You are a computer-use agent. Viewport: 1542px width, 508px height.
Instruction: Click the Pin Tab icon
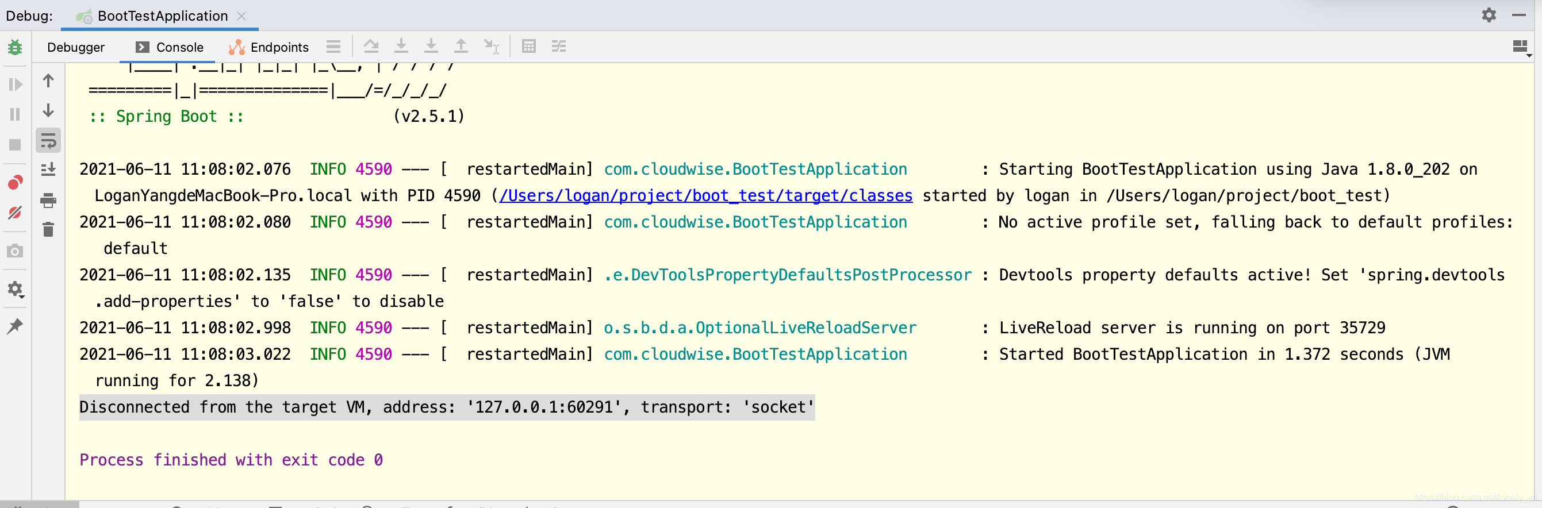(x=15, y=326)
